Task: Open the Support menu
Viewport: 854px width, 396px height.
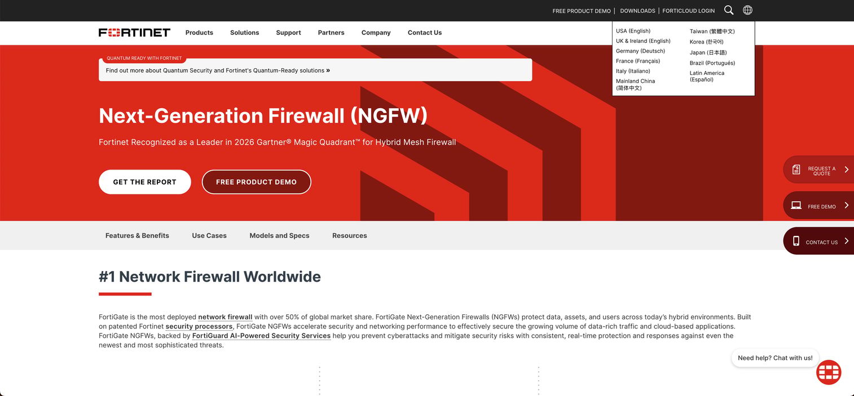Action: click(x=288, y=33)
